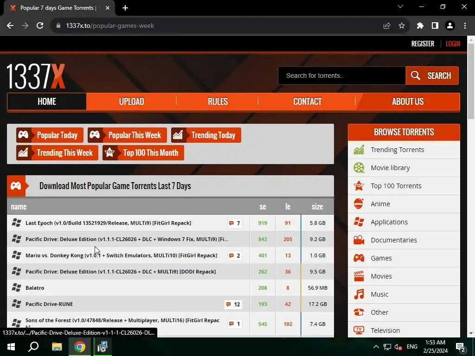
Task: Click the 1337X site logo
Action: coord(36,76)
